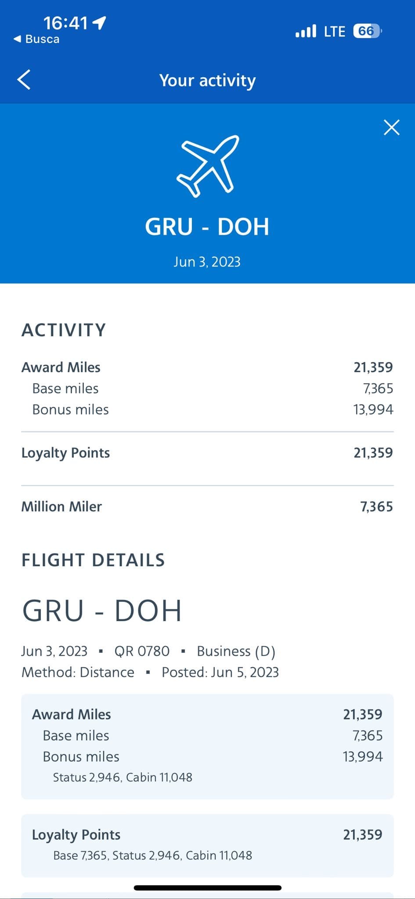Image resolution: width=415 pixels, height=899 pixels.
Task: Tap the QR 0780 flight number
Action: (x=142, y=651)
